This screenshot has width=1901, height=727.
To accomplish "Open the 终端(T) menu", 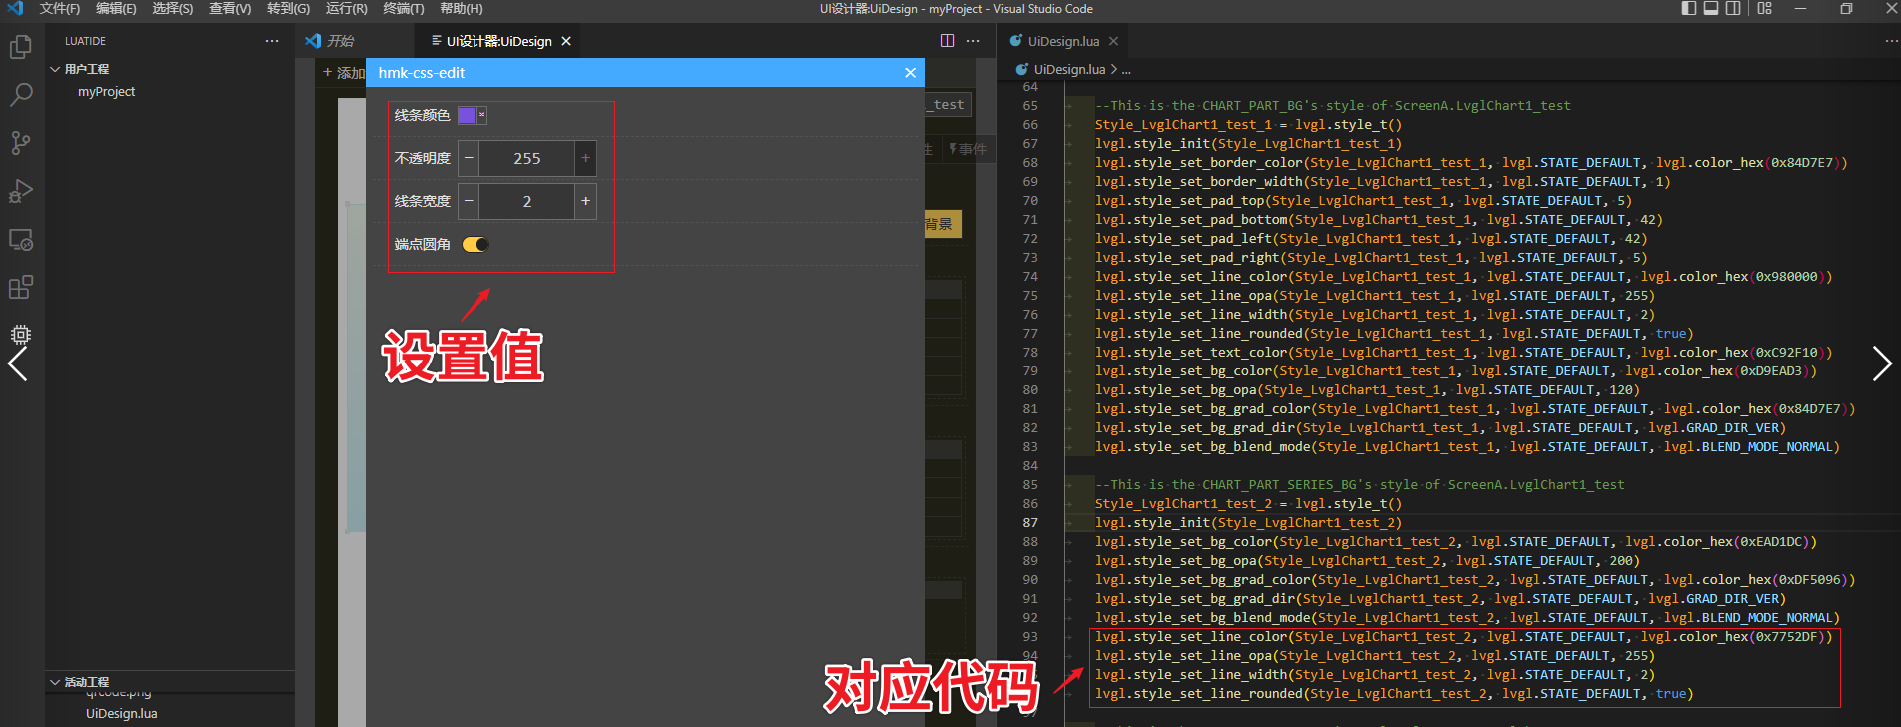I will [x=404, y=9].
